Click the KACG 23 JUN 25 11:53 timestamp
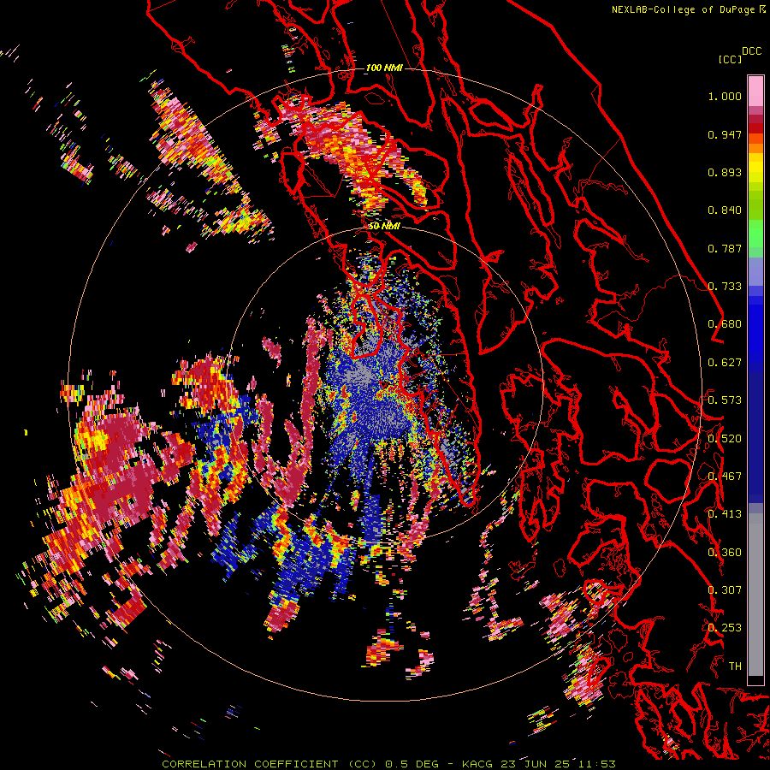770x770 pixels. click(539, 764)
